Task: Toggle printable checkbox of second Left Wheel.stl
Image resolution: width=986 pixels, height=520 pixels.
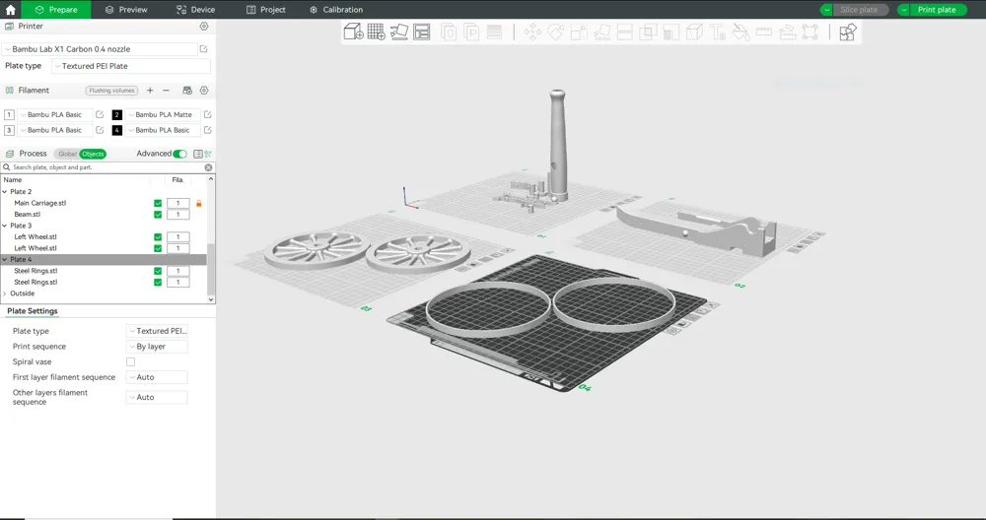Action: (x=158, y=249)
